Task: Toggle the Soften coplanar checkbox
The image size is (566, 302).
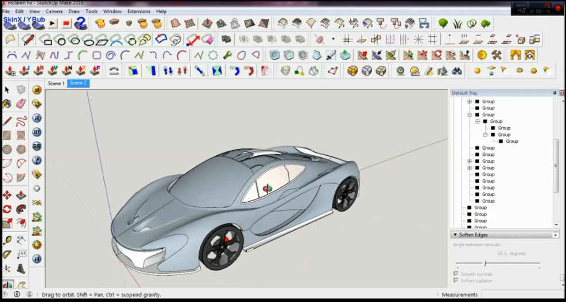Action: pyautogui.click(x=456, y=281)
